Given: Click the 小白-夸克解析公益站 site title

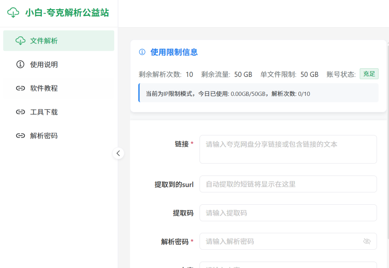Looking at the screenshot, I should (67, 13).
